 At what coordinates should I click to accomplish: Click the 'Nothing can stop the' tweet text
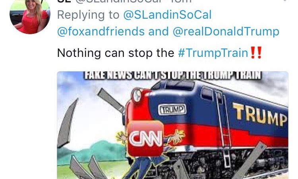[116, 53]
